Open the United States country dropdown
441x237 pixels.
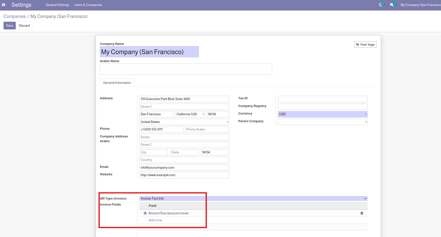tap(184, 122)
